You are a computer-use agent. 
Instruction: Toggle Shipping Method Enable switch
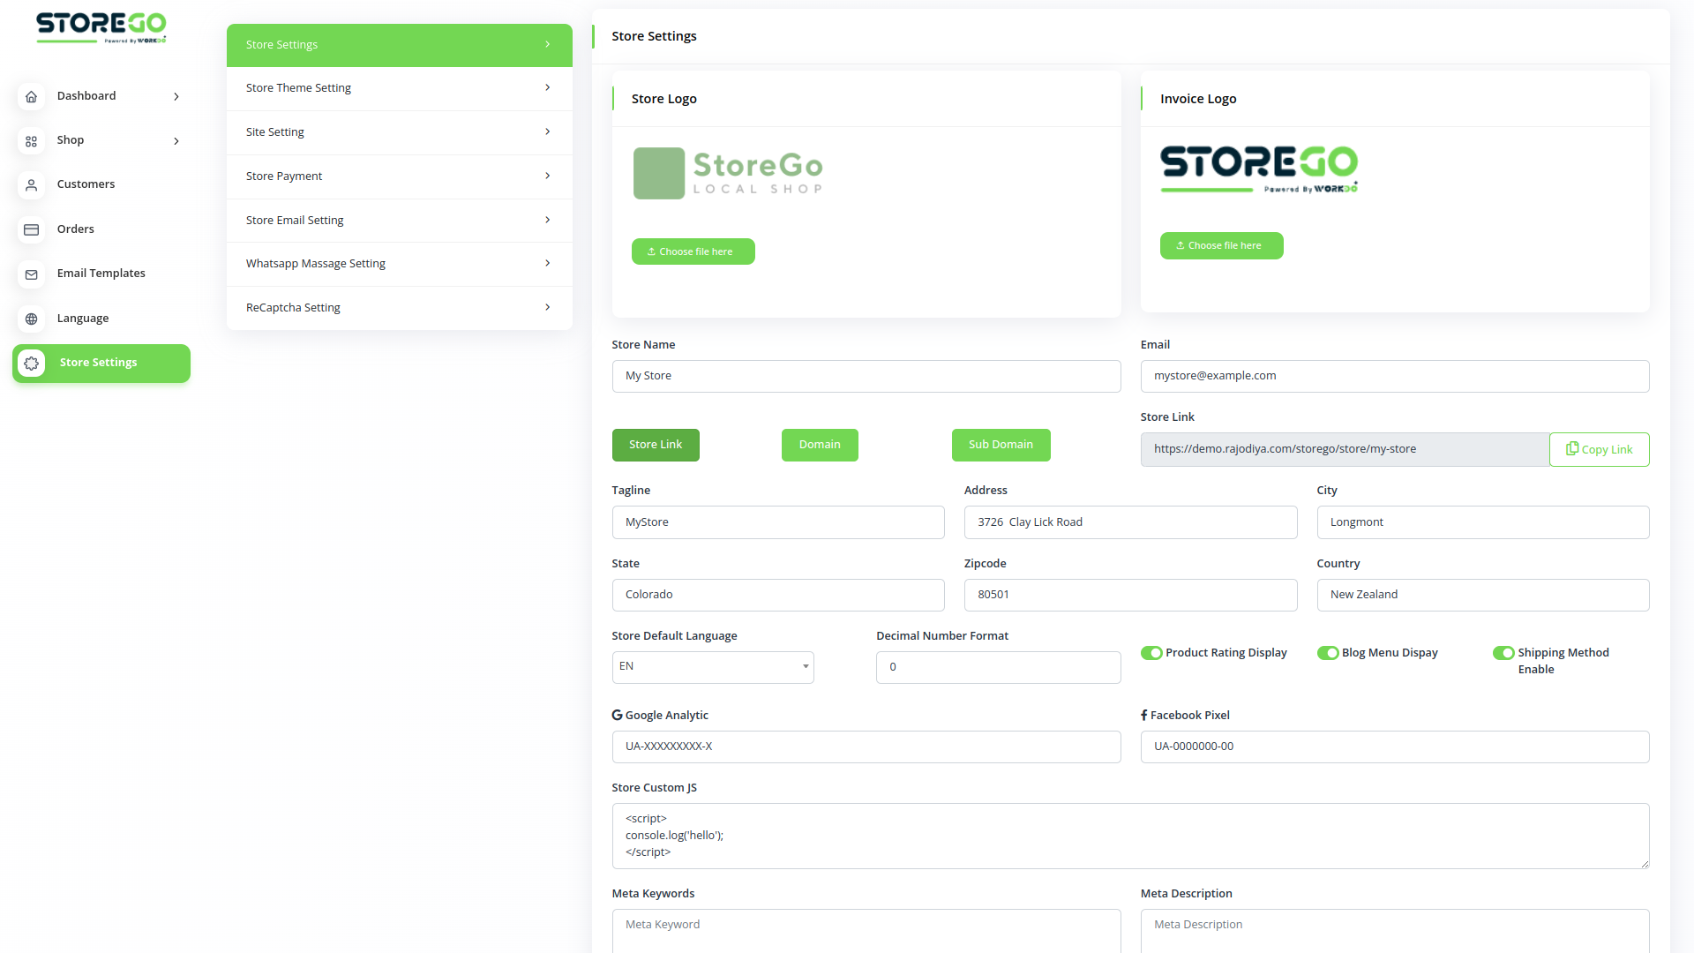point(1503,653)
